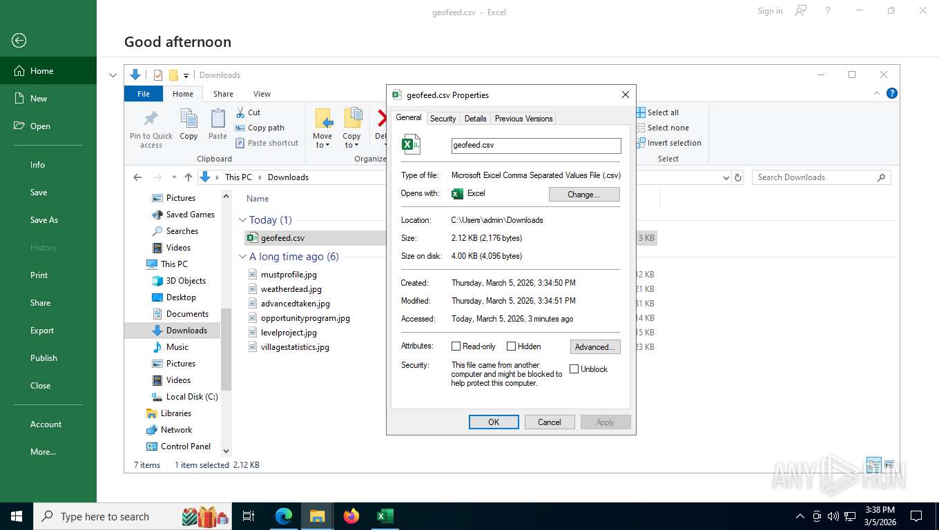Click the Search Downloads box

coord(821,177)
